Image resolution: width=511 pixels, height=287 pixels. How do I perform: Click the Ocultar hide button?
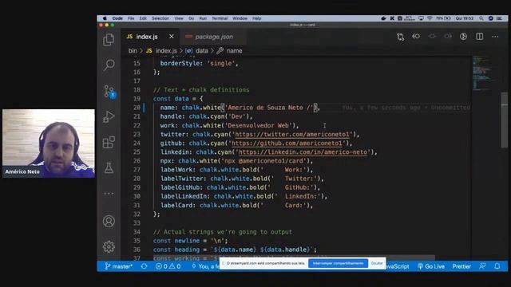click(x=377, y=263)
